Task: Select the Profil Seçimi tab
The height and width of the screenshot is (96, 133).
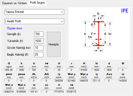Action: click(37, 3)
